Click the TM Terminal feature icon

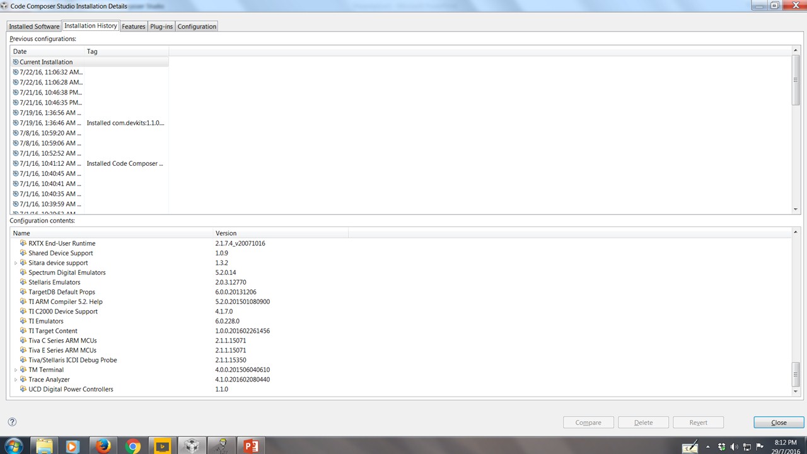click(23, 370)
